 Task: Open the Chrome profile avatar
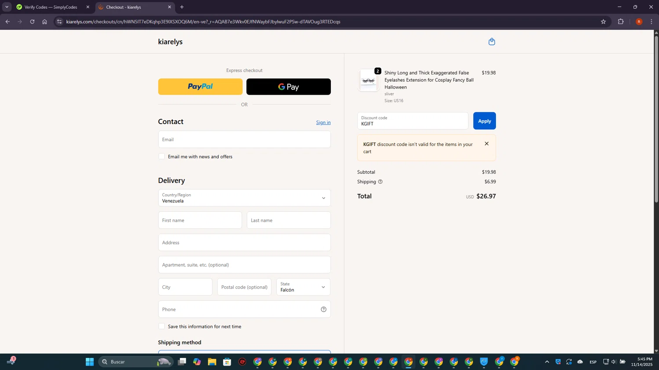(639, 21)
